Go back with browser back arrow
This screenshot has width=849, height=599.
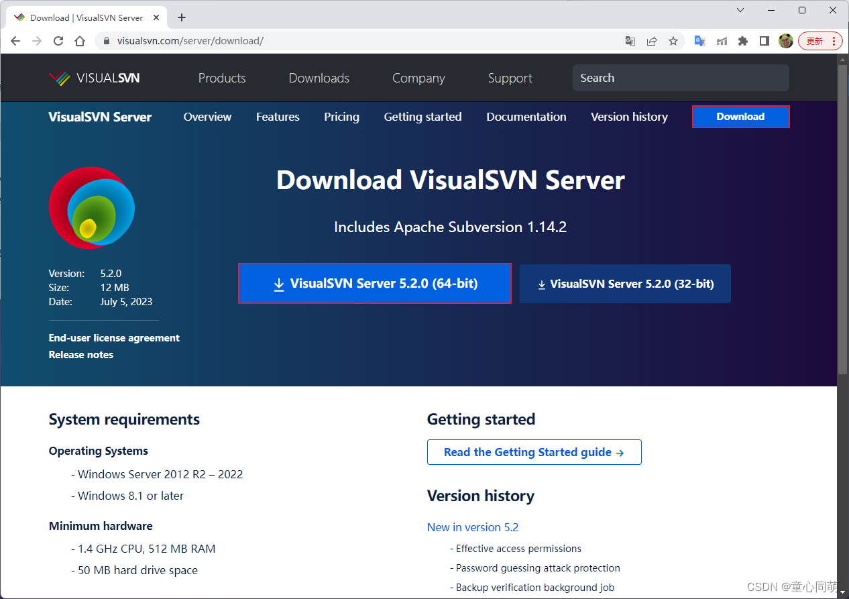(15, 41)
